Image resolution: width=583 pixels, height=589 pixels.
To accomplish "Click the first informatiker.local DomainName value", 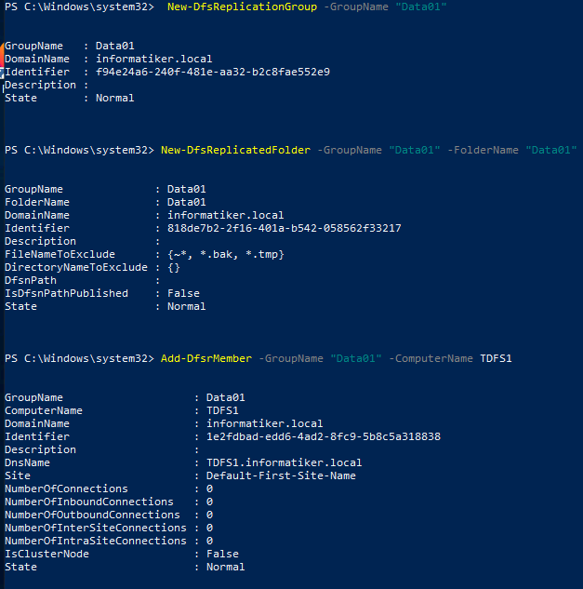I will click(153, 59).
